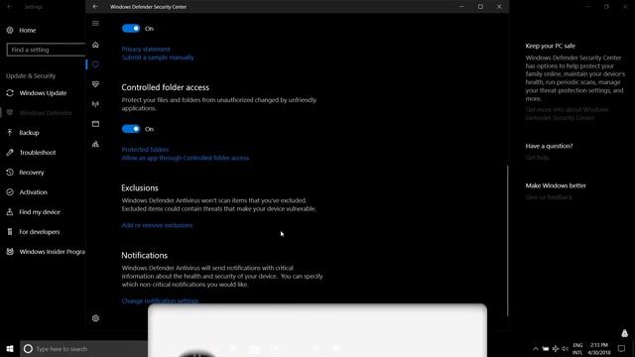This screenshot has height=357, width=635.
Task: Click Add or remove exclusions
Action: click(157, 225)
